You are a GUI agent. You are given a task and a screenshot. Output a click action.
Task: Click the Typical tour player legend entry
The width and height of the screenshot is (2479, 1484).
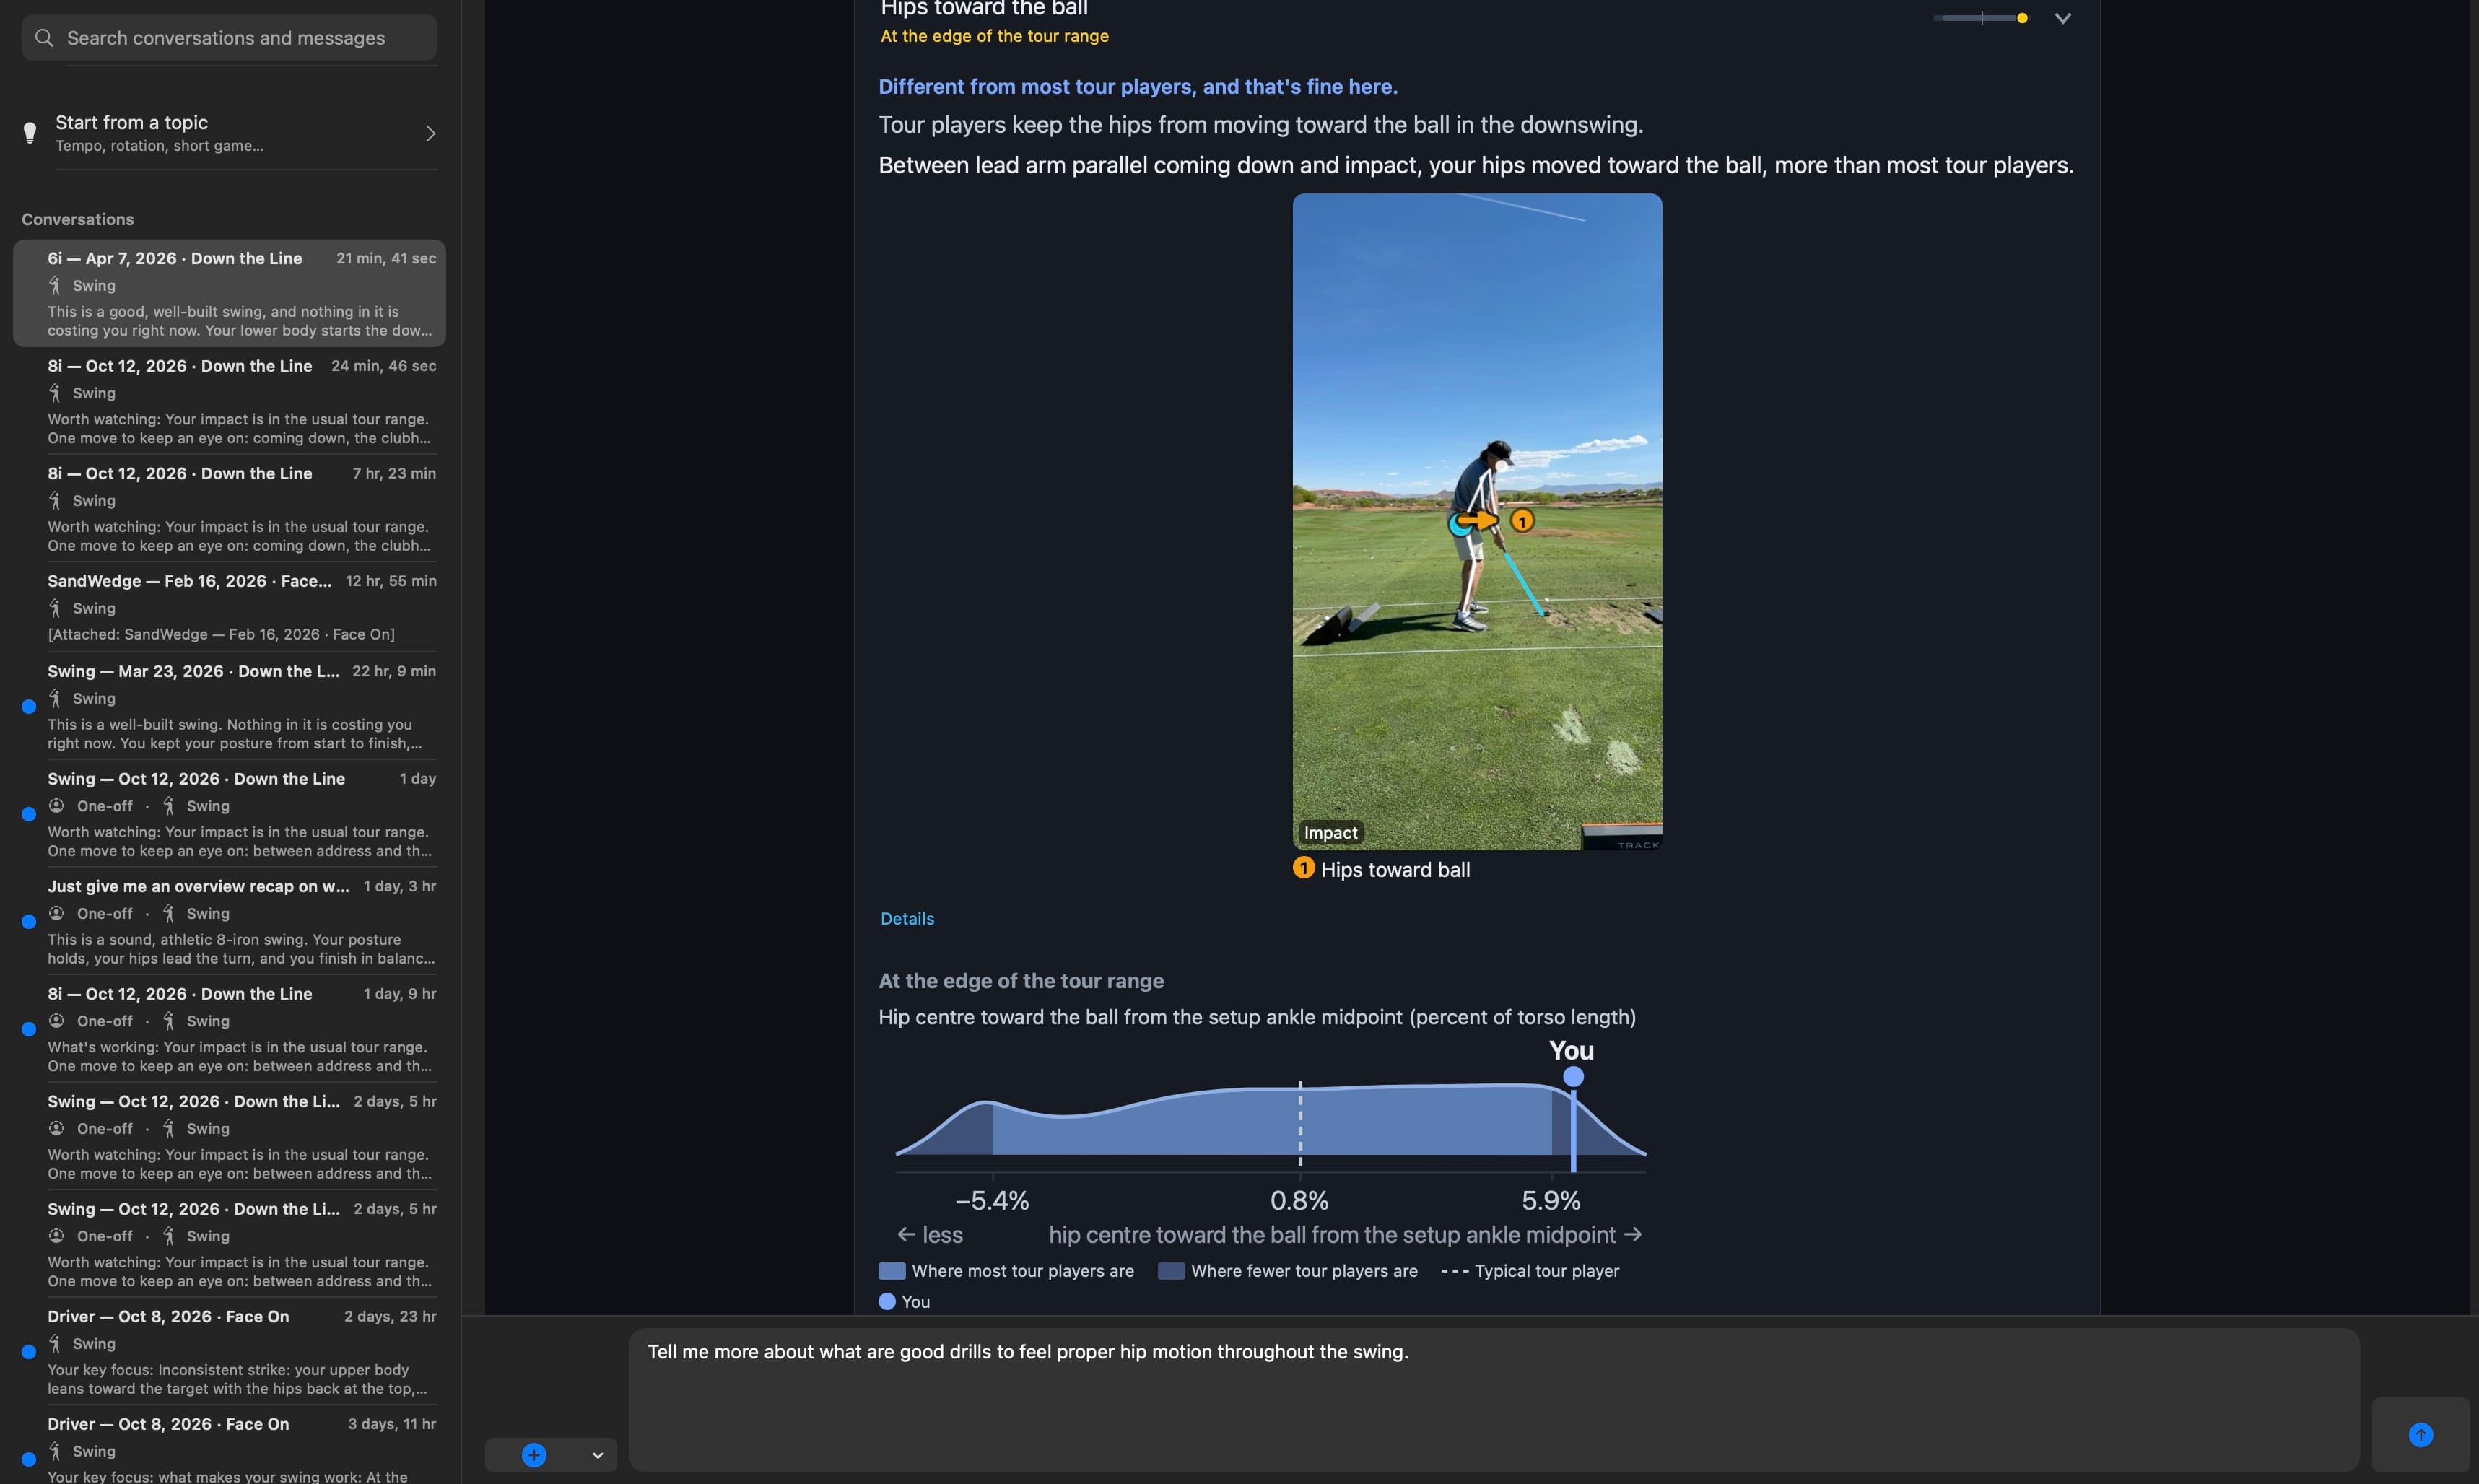[1530, 1271]
